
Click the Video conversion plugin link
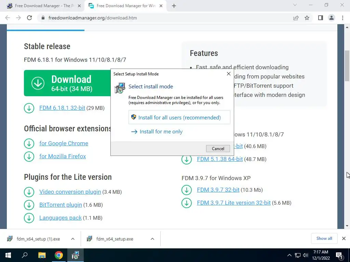[70, 192]
